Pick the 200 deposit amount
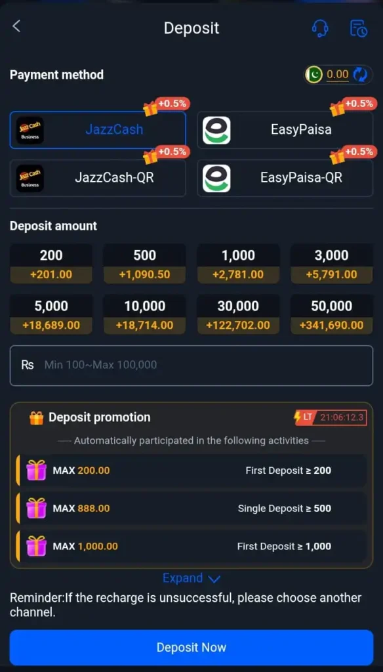Viewport: 383px width, 672px height. (x=51, y=264)
